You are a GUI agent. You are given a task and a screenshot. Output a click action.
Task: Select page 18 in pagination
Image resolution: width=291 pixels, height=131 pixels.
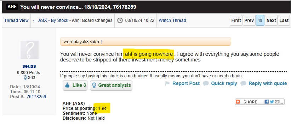coord(260,20)
